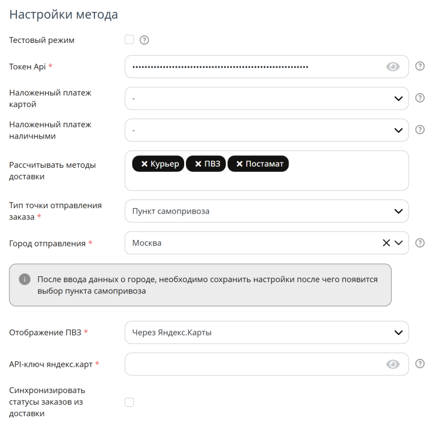Open help icon for Наложенный платеж картой

(x=420, y=98)
